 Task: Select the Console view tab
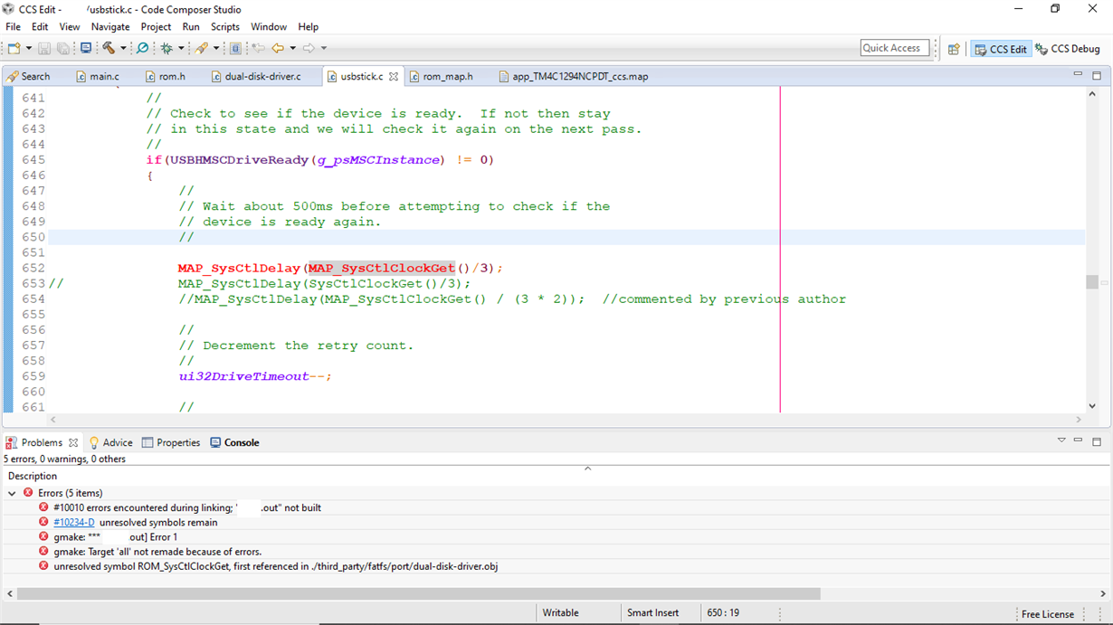(234, 442)
